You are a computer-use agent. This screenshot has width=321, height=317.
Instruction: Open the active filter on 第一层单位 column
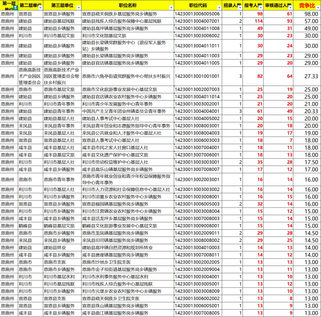tap(15, 8)
